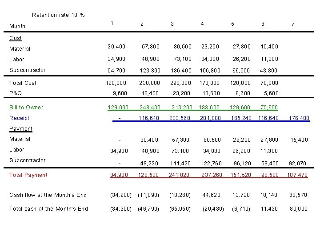Click Total Payment value 237,260
The image size is (320, 240).
(212, 175)
